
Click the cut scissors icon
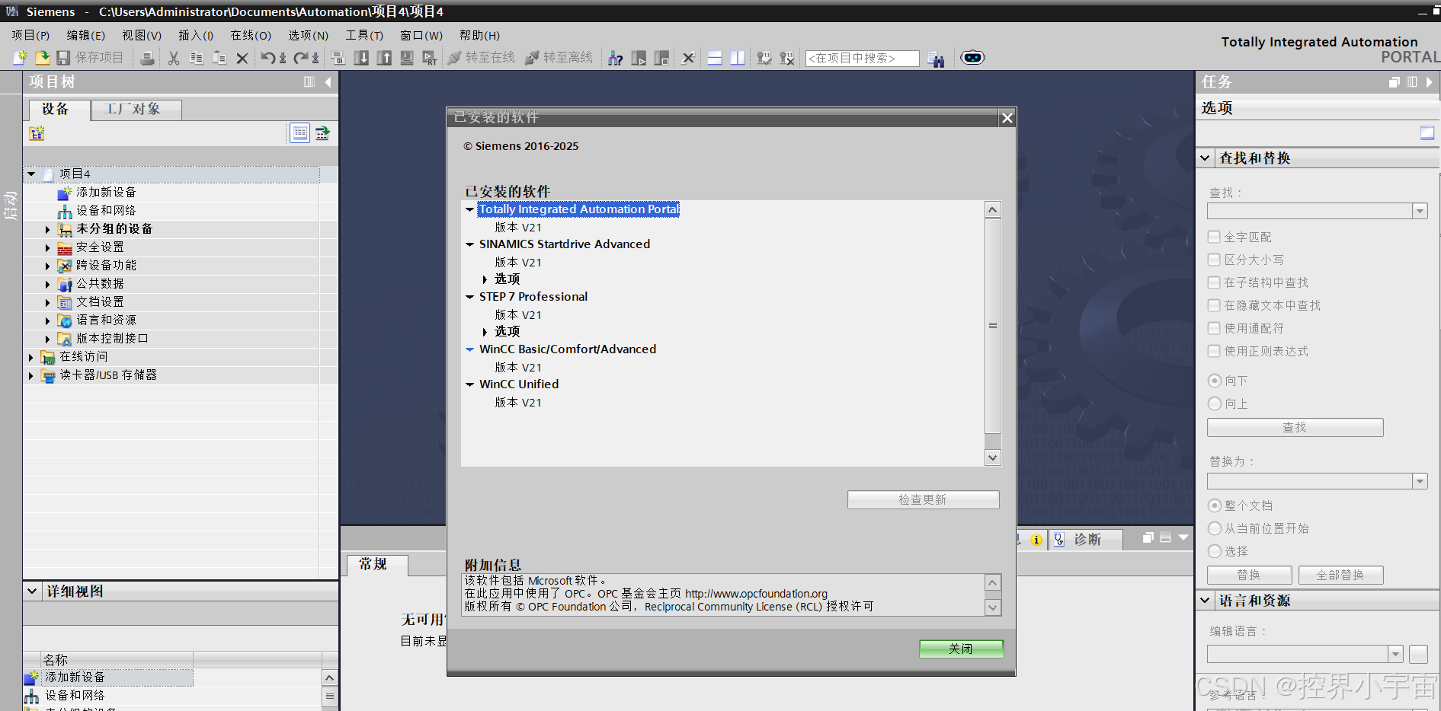(174, 58)
